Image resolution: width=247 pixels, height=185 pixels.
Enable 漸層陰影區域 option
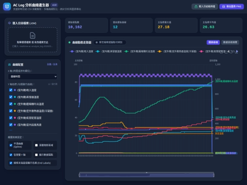coord(36,145)
